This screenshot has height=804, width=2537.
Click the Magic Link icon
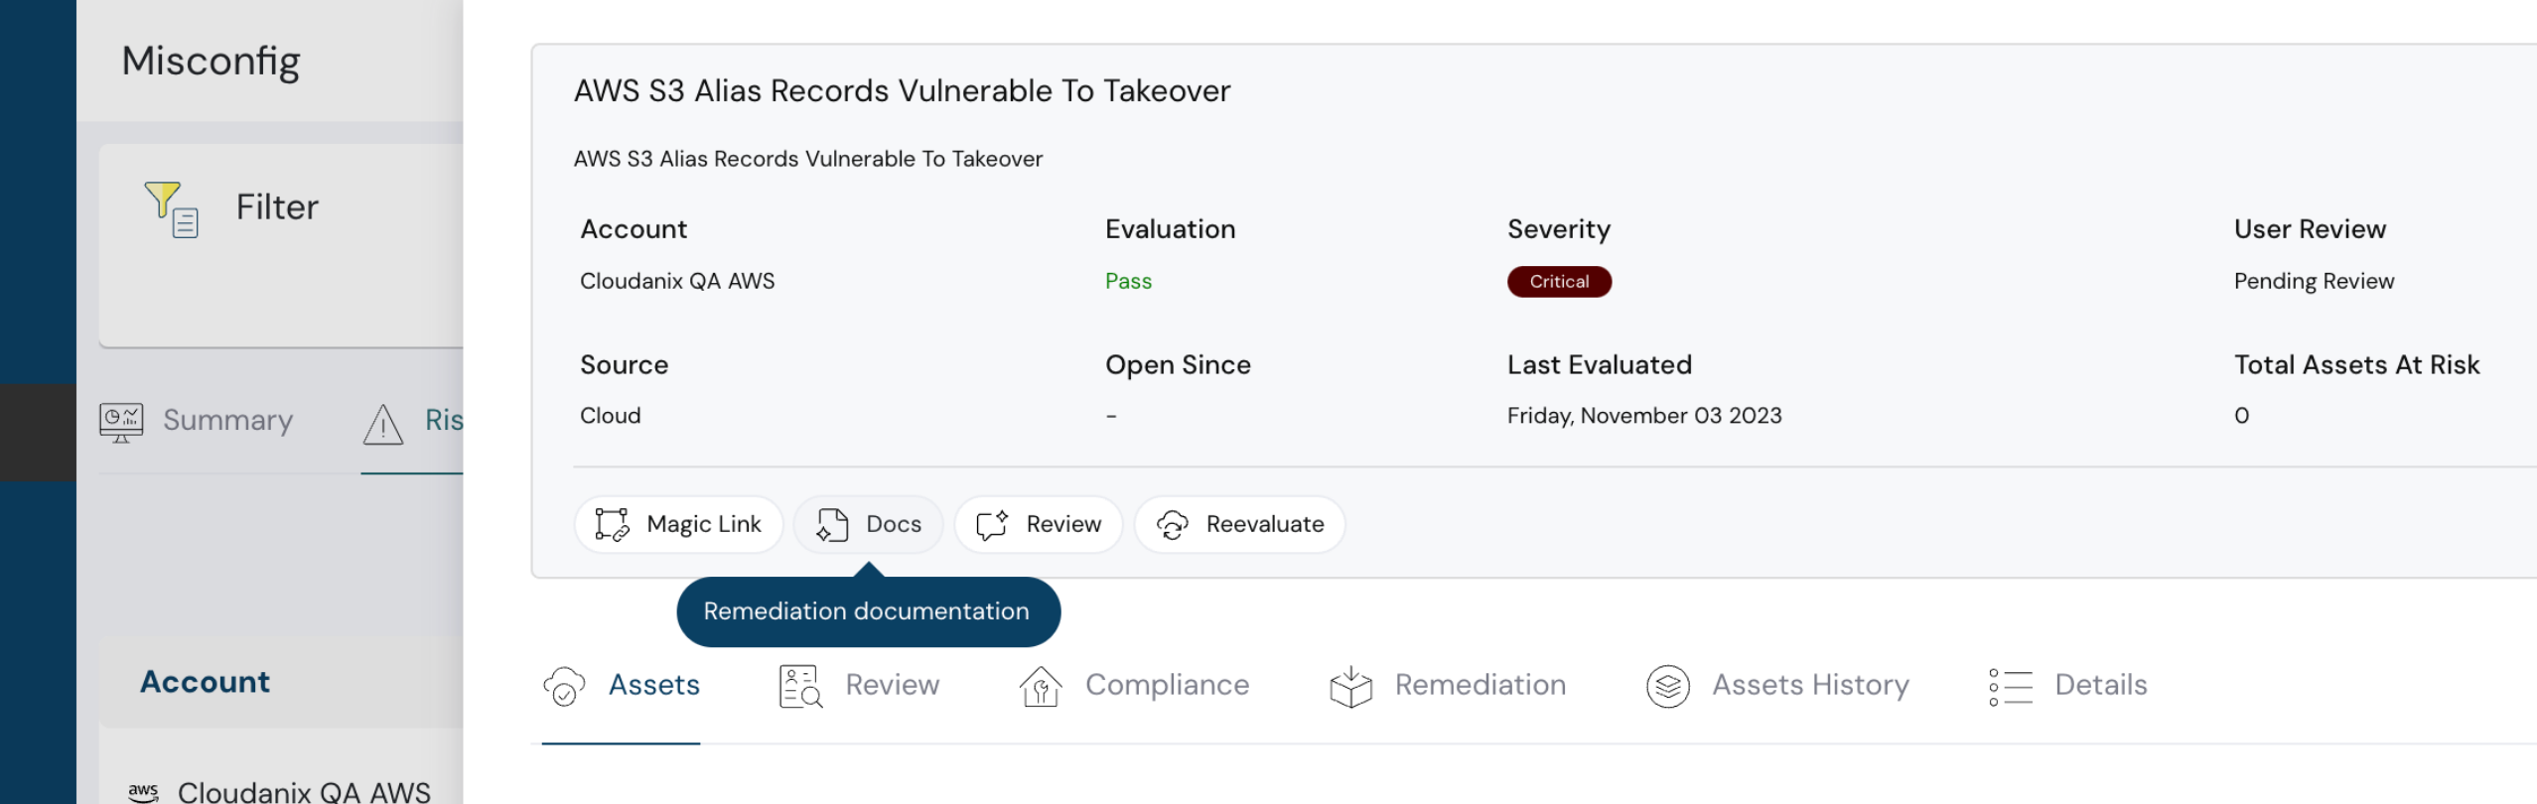612,524
